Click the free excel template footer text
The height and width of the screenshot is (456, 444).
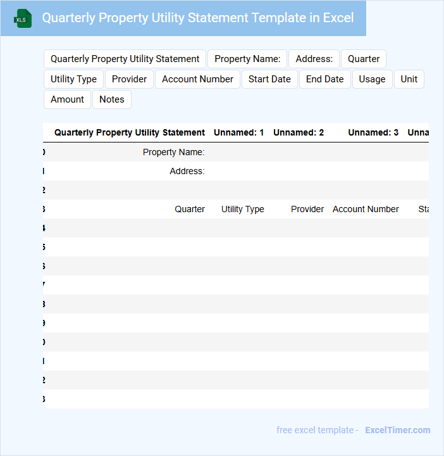pos(318,430)
